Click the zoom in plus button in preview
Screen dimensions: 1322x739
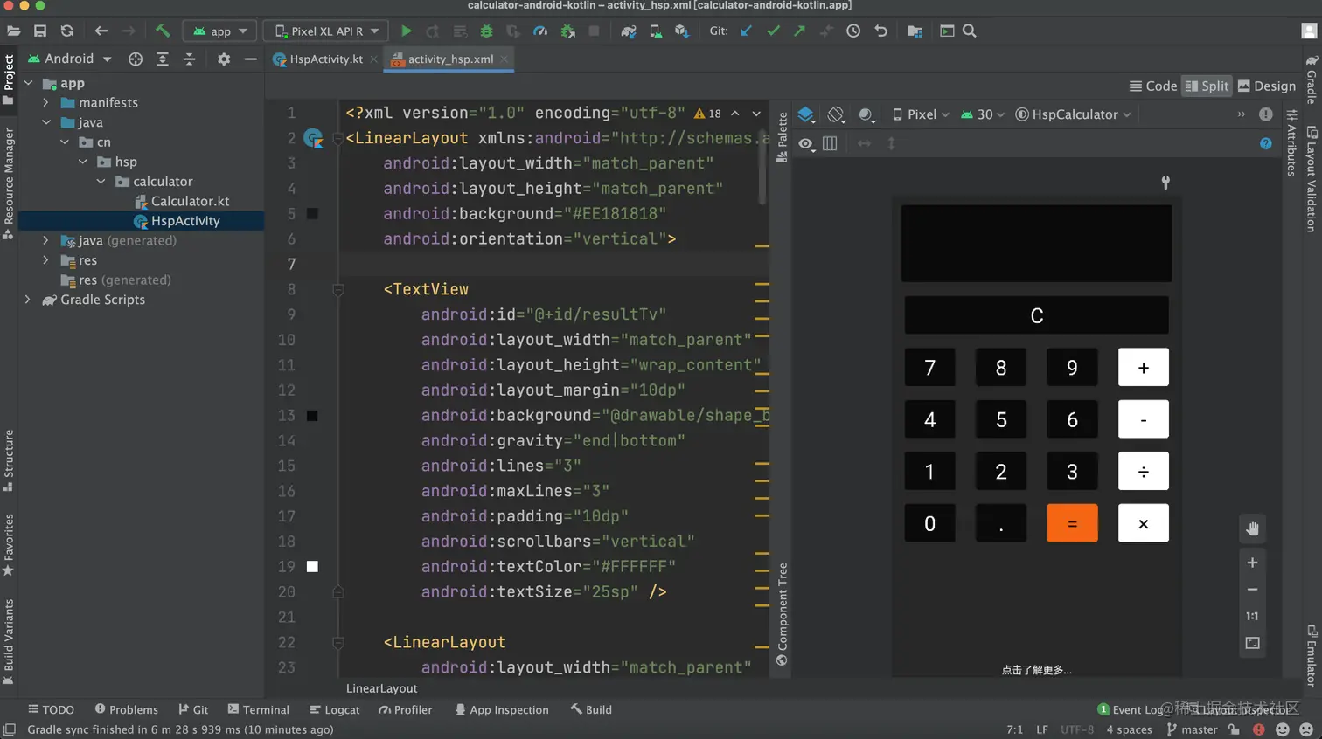coord(1252,563)
